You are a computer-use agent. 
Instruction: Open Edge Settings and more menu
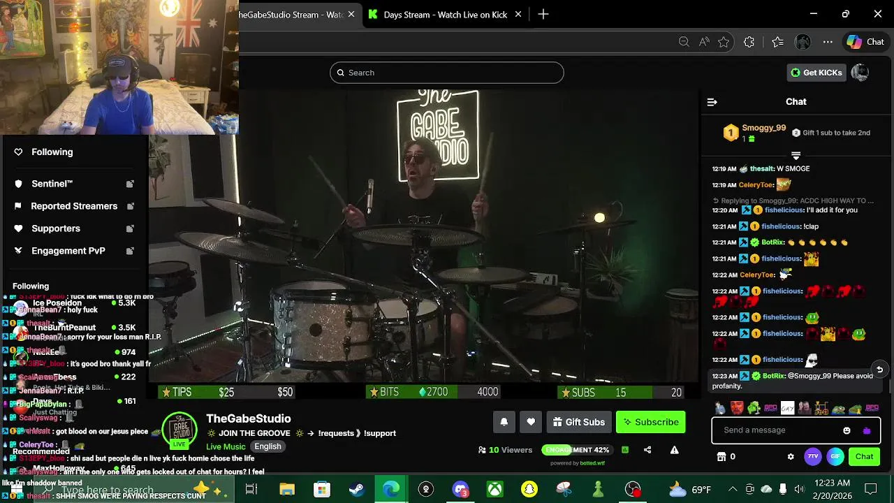(828, 42)
